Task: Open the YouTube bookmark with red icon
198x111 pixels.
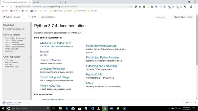Action: 15,11
